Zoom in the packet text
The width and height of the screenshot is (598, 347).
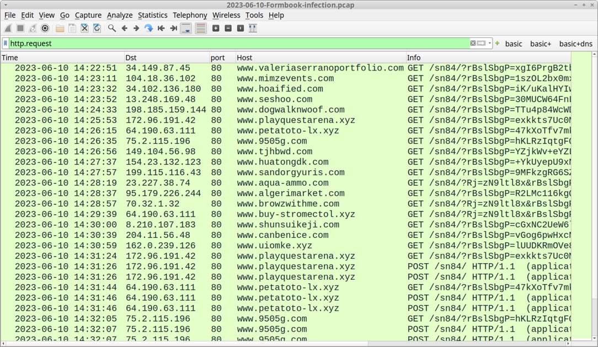pyautogui.click(x=216, y=28)
